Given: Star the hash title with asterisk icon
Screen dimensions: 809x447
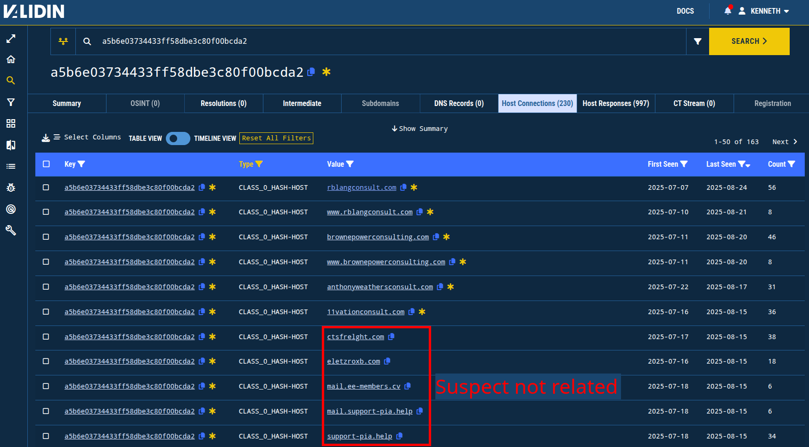Looking at the screenshot, I should click(326, 72).
